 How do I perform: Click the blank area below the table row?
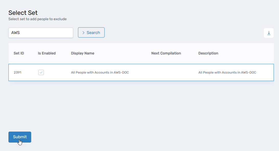point(141,105)
